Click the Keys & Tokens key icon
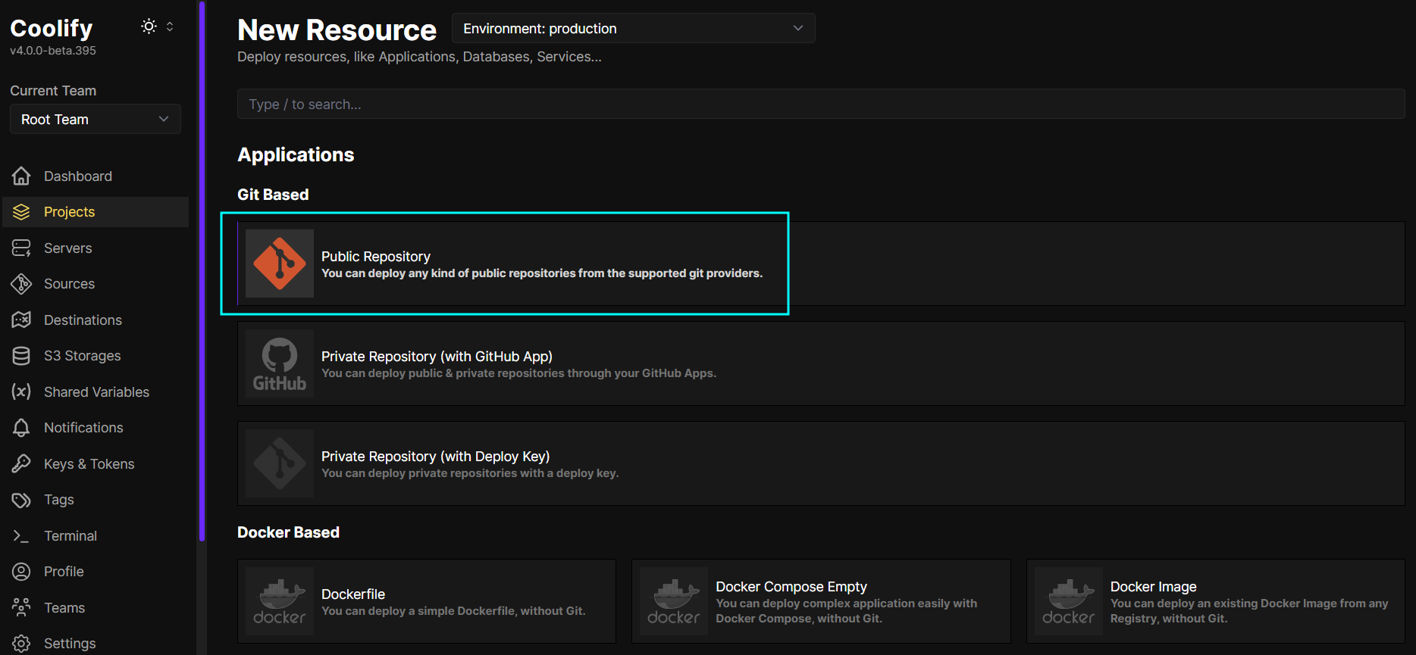Viewport: 1416px width, 655px height. 21,464
